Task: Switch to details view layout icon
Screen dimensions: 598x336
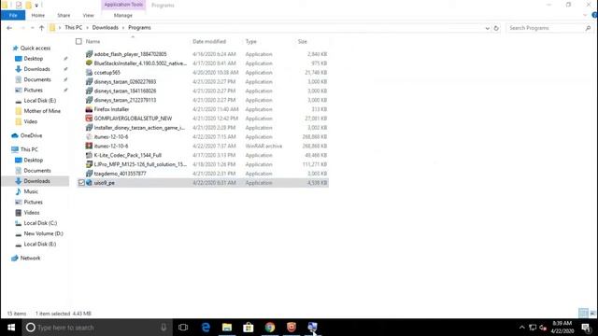Action: (583, 314)
